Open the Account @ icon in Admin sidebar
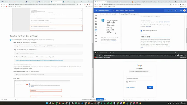The width and height of the screenshot is (187, 105). coord(96,39)
